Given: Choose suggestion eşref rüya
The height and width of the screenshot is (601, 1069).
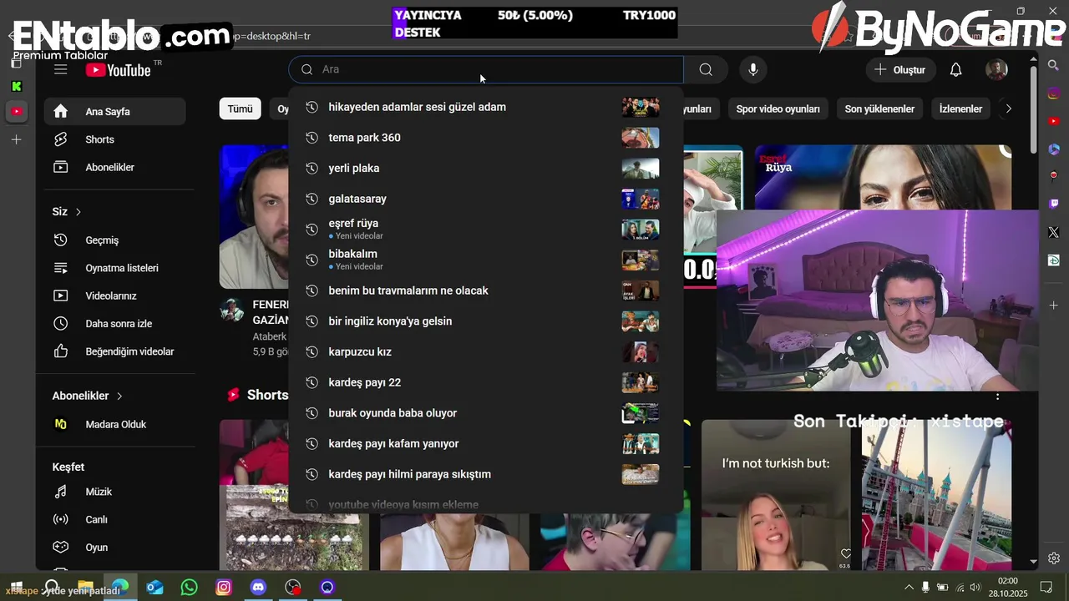Looking at the screenshot, I should point(486,230).
